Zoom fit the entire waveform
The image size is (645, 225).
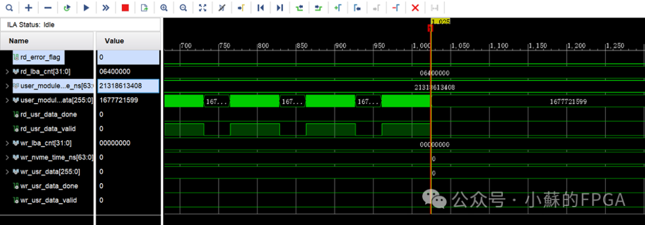[202, 7]
